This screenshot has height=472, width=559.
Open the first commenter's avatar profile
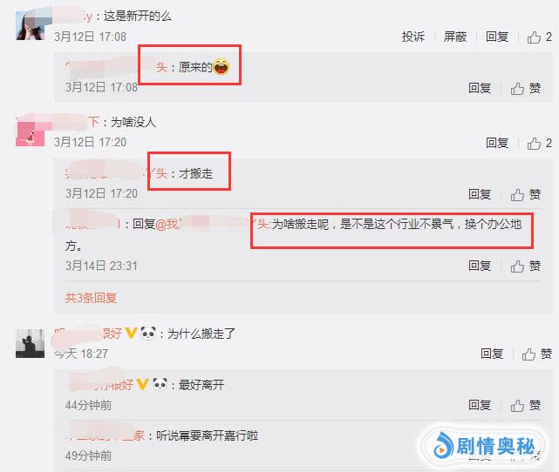click(31, 25)
